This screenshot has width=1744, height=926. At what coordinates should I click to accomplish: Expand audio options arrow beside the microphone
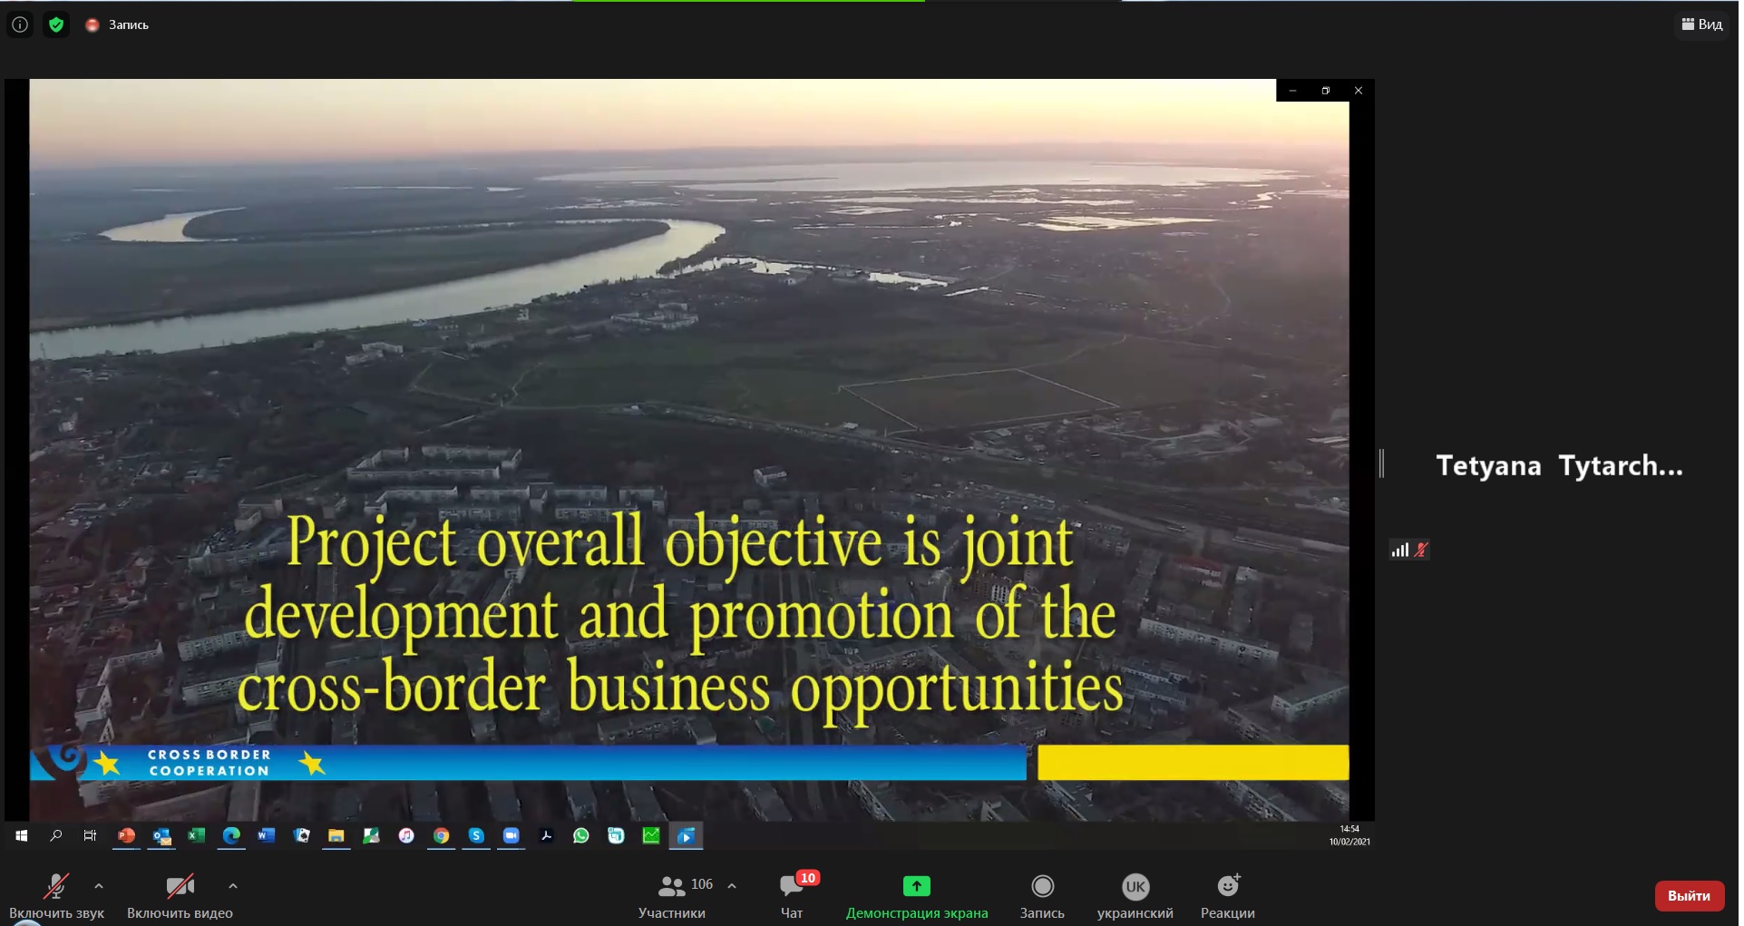tap(99, 886)
